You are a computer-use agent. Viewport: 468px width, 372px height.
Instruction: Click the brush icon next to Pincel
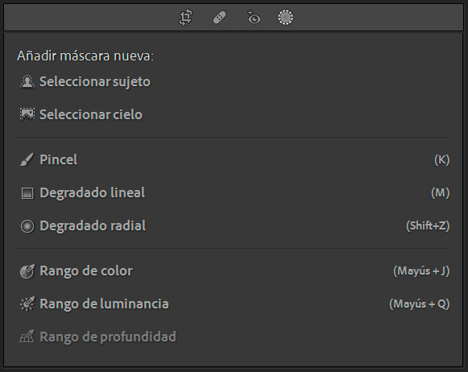point(27,159)
